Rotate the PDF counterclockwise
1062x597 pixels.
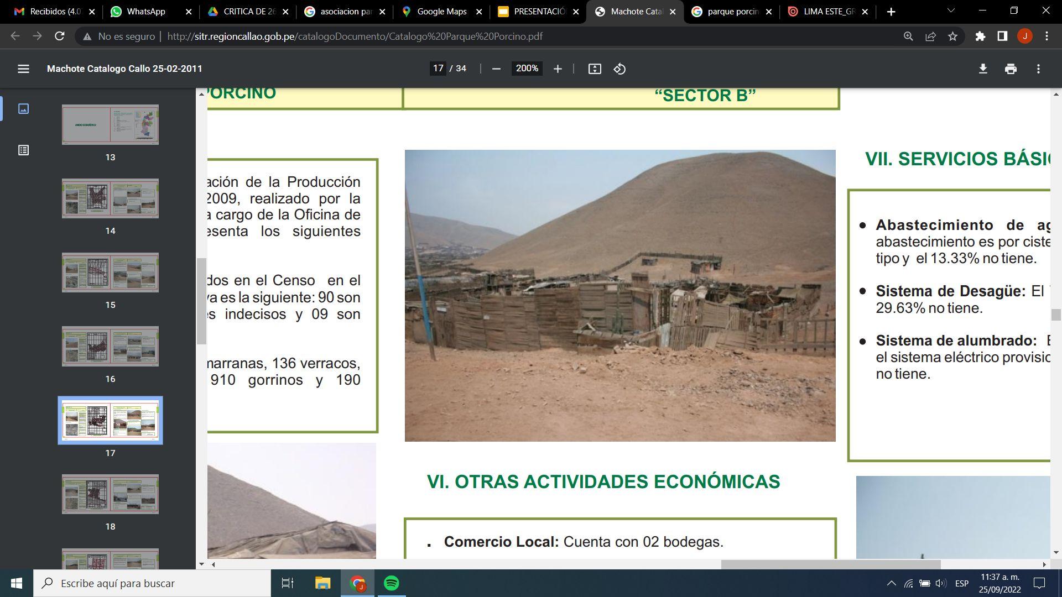coord(619,69)
